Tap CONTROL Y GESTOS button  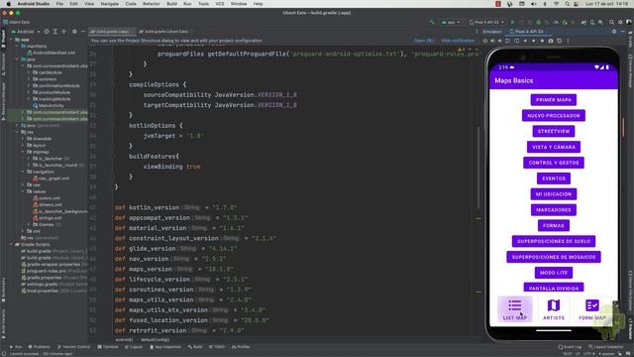point(554,163)
